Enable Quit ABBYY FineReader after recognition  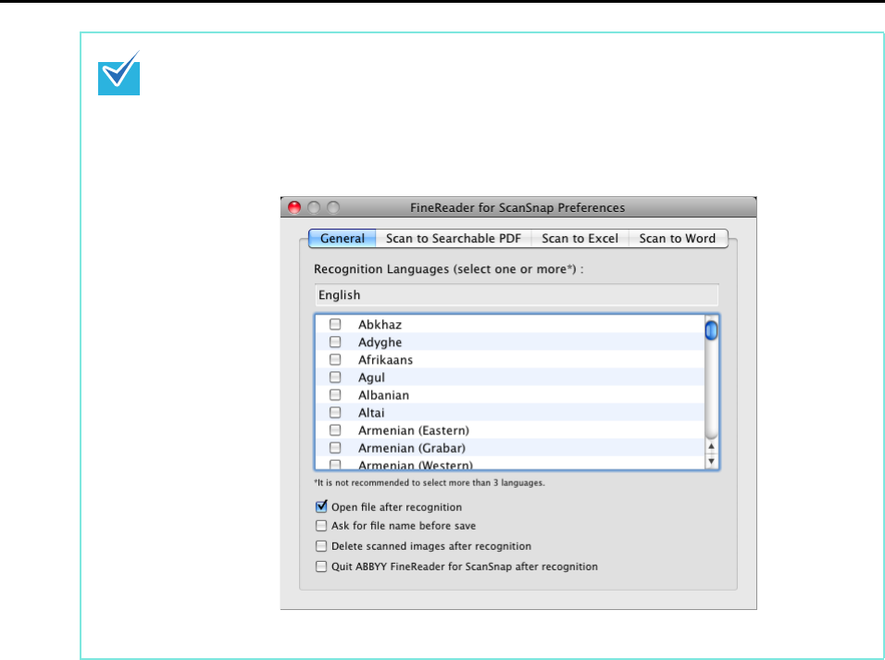pos(321,567)
